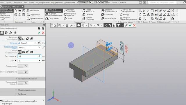Choose Масштабирование scale command

coord(109,18)
